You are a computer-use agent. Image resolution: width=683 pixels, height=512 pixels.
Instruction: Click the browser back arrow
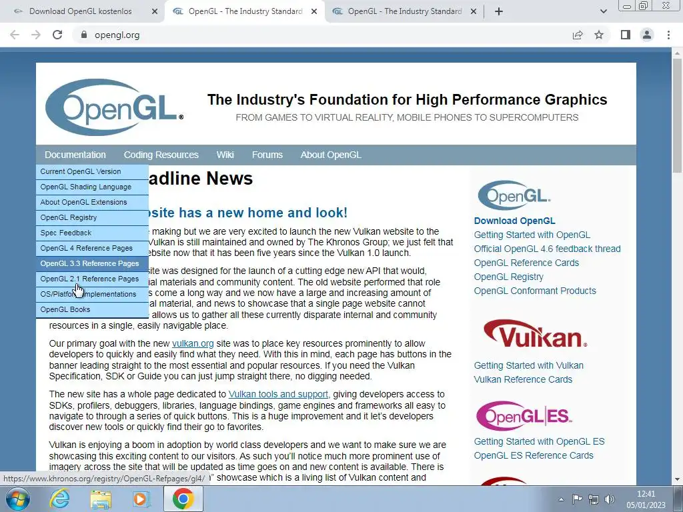[x=15, y=35]
